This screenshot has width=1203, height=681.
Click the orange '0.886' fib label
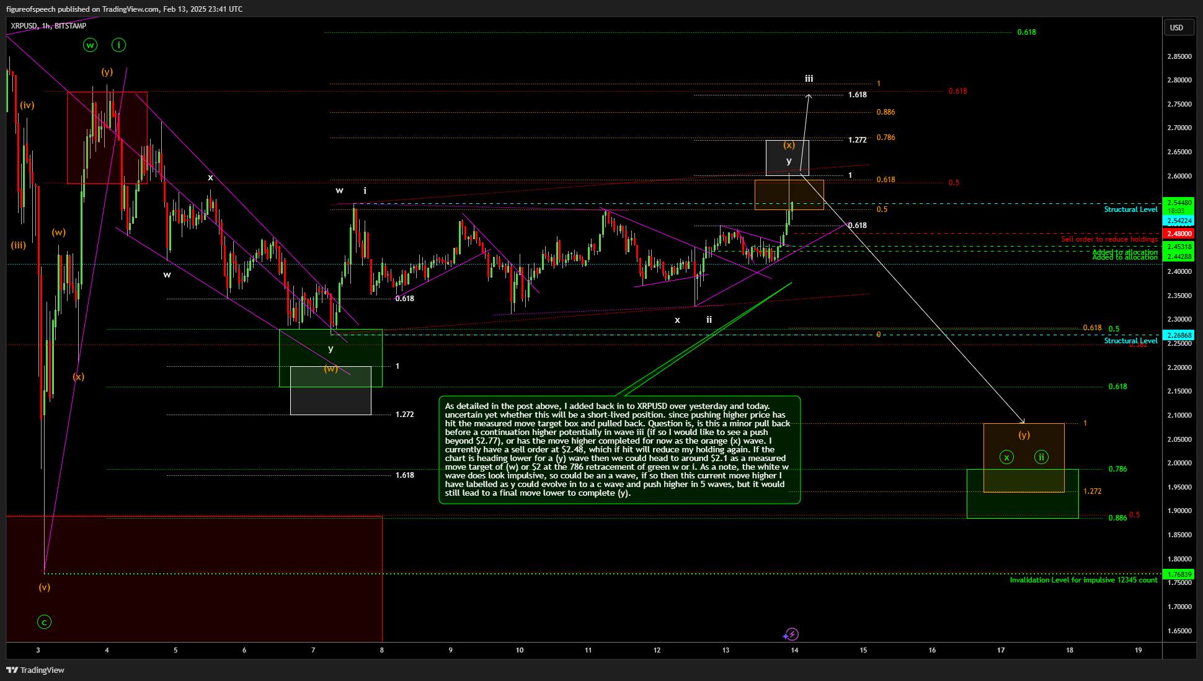pos(886,112)
